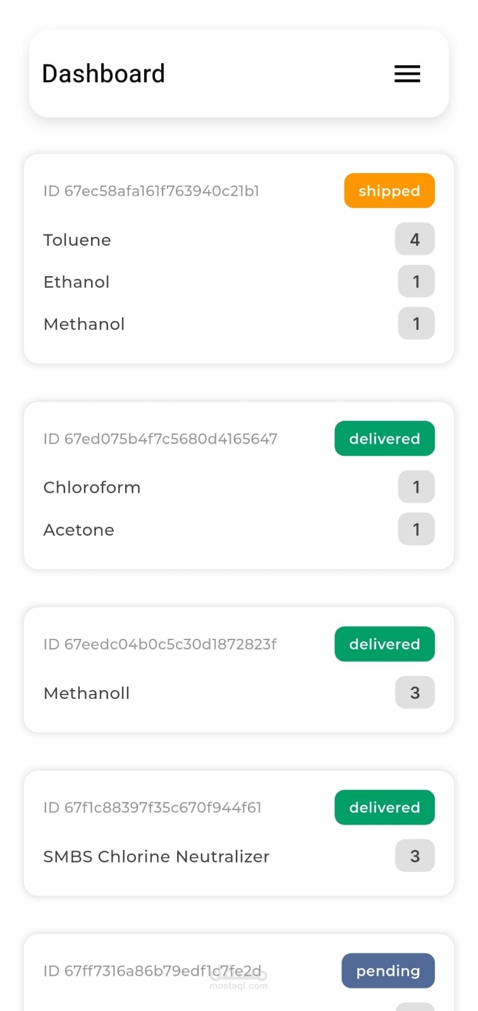Click the Dashboard title
Image resolution: width=478 pixels, height=1011 pixels.
103,74
